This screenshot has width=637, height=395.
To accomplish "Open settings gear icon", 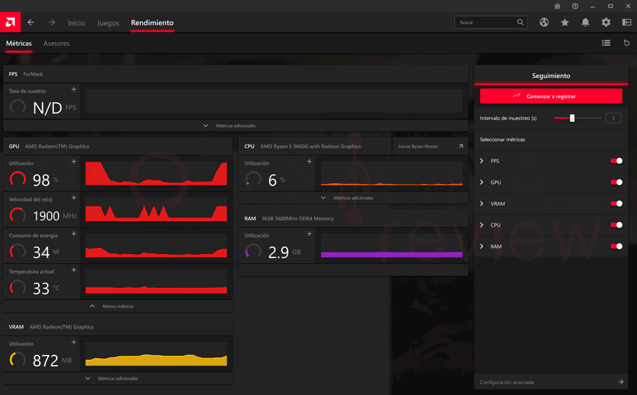I will (x=606, y=22).
